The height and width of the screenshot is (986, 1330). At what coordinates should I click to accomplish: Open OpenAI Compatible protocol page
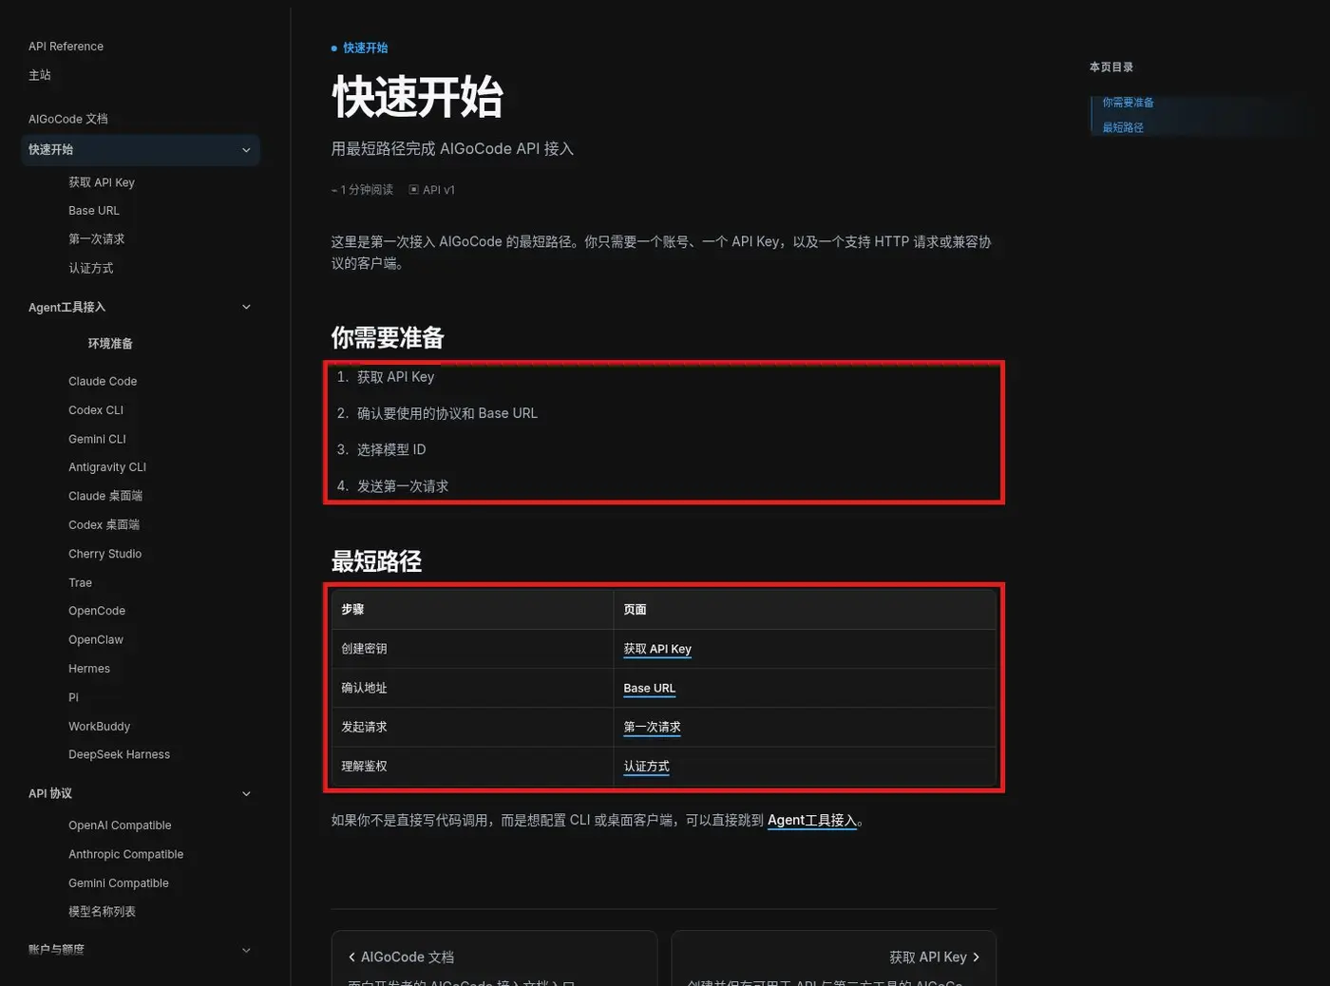[120, 825]
